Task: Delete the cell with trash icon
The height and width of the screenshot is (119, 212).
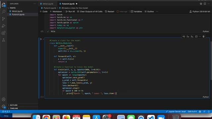Action: [x=203, y=37]
